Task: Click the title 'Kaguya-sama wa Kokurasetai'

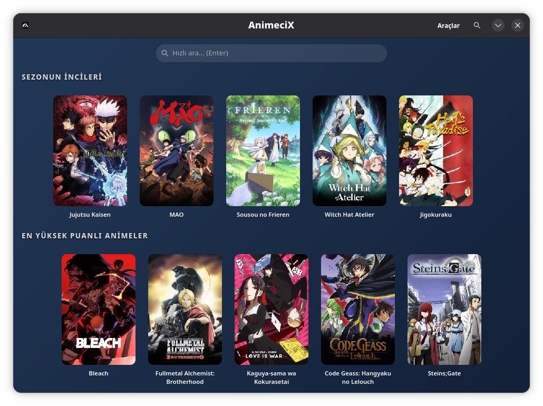Action: pos(271,378)
